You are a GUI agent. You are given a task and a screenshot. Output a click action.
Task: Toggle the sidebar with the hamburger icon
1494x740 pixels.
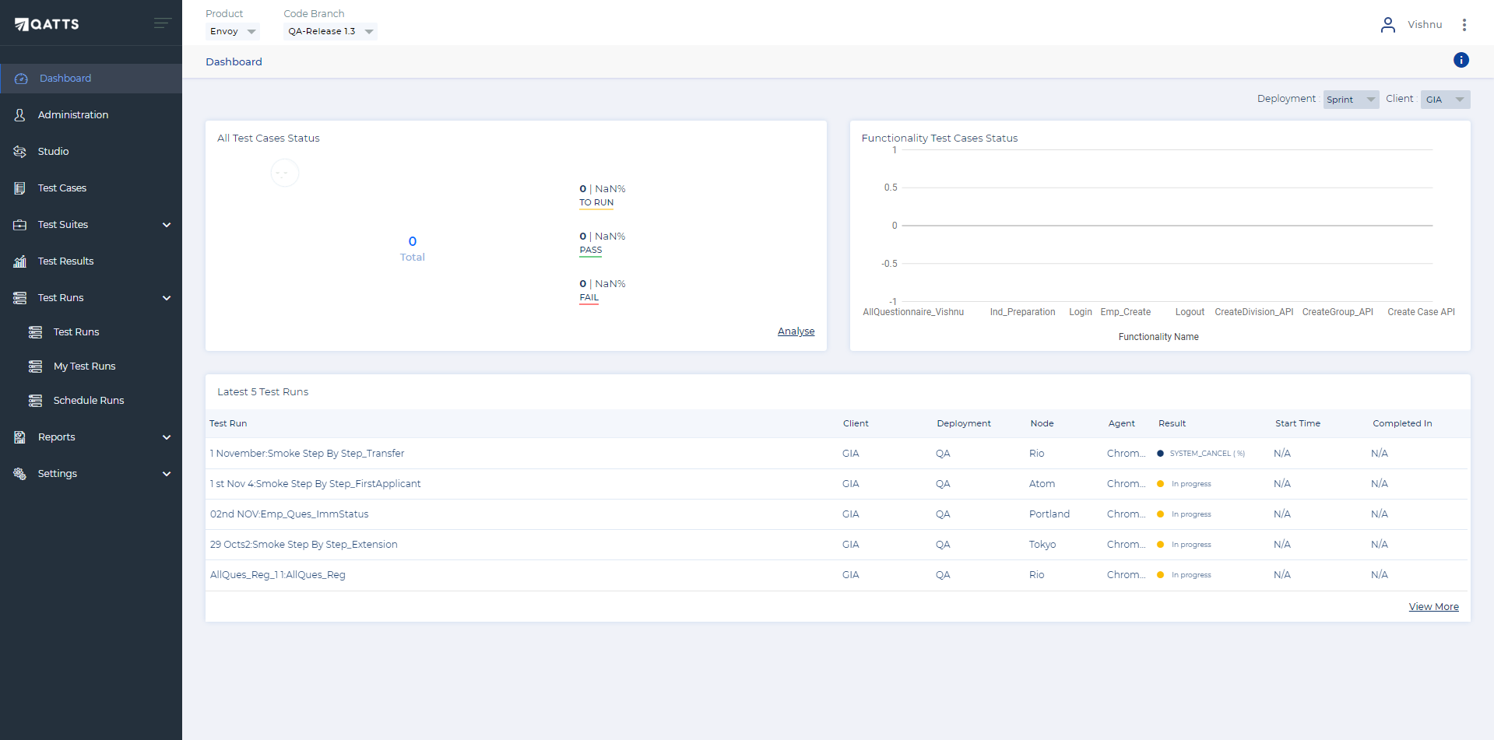click(x=162, y=23)
